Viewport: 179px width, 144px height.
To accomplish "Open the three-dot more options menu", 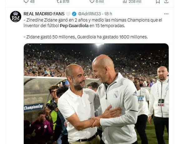I will point(166,14).
